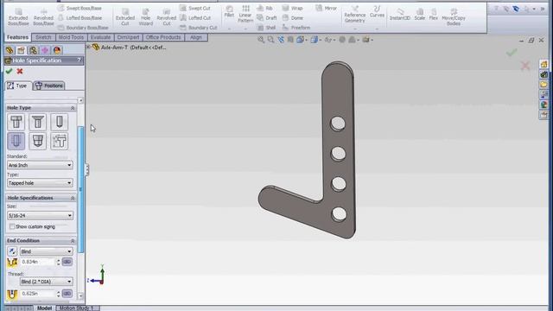Collapse the Hole Specifications section
The width and height of the screenshot is (553, 311).
(73, 198)
